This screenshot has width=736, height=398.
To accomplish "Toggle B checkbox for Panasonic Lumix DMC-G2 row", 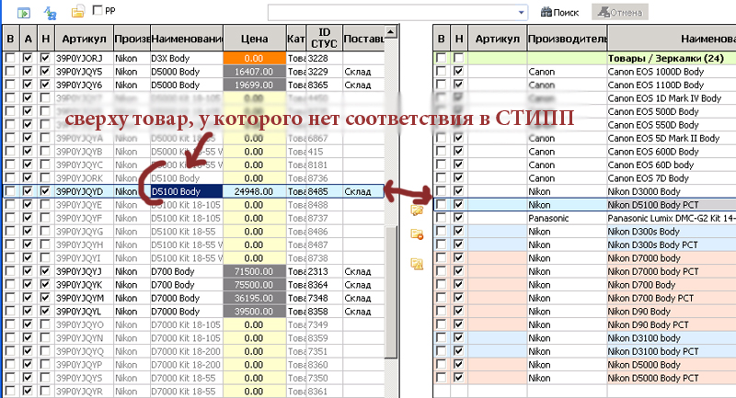I will point(441,218).
